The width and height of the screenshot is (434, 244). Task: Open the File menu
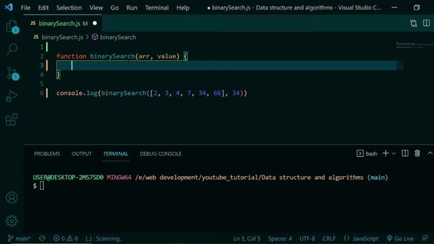26,7
